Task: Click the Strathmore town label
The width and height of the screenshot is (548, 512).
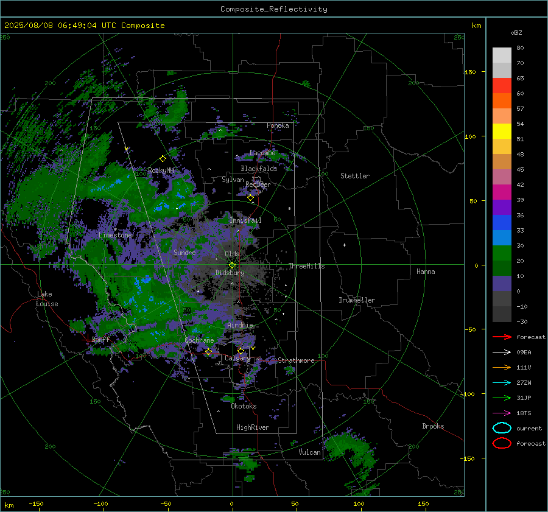Action: coord(296,360)
